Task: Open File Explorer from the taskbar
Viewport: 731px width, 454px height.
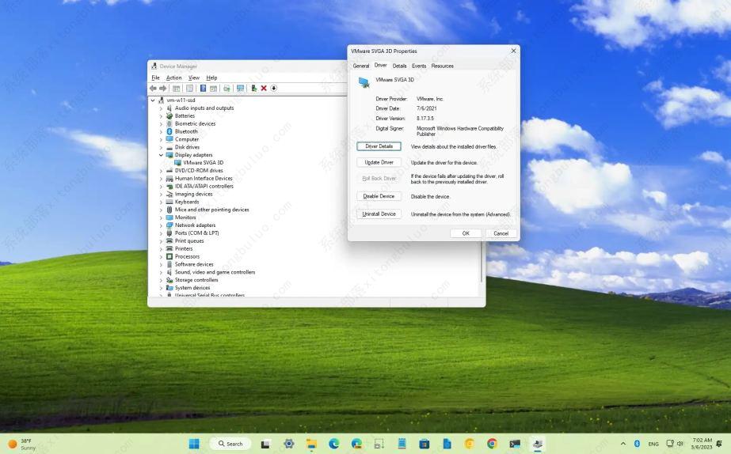Action: (311, 444)
